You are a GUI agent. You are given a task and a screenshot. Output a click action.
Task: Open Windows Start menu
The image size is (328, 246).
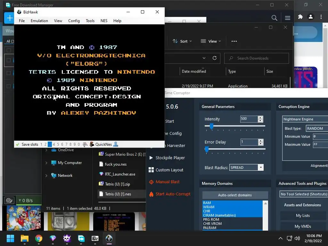point(10,238)
